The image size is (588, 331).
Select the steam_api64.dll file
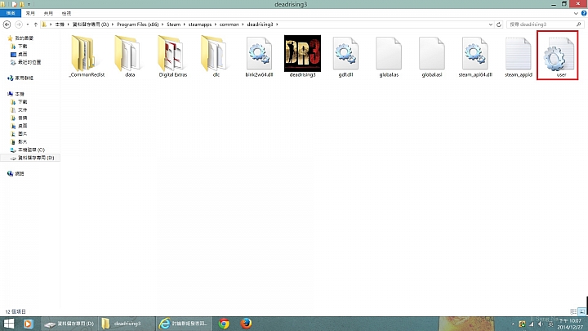click(475, 56)
